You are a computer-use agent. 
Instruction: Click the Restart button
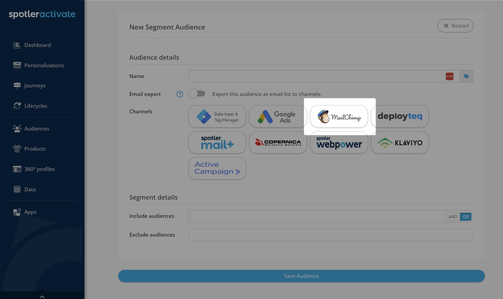click(456, 26)
